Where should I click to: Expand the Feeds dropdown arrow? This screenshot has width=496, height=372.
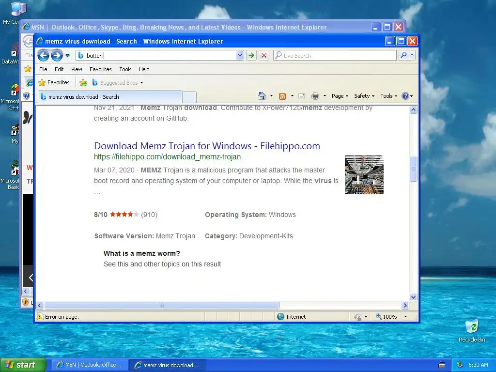pos(292,96)
